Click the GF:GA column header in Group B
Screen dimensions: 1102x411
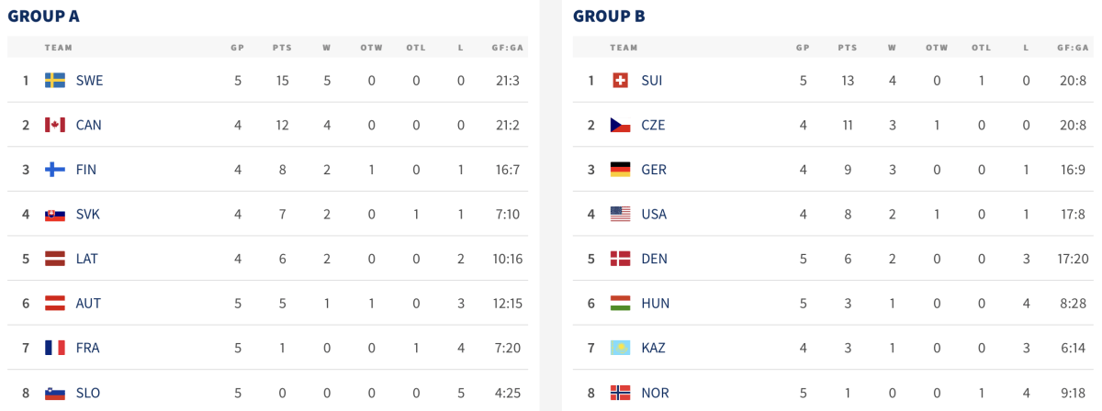coord(1072,48)
